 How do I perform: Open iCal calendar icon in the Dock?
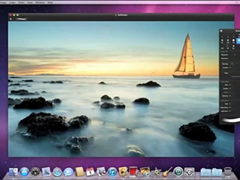(x=90, y=172)
